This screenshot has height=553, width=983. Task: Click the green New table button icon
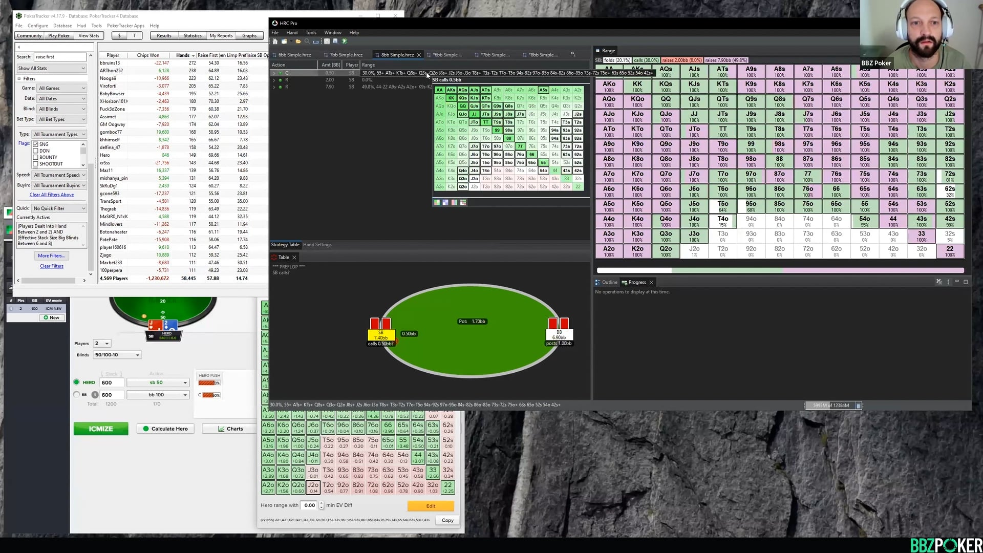click(46, 317)
